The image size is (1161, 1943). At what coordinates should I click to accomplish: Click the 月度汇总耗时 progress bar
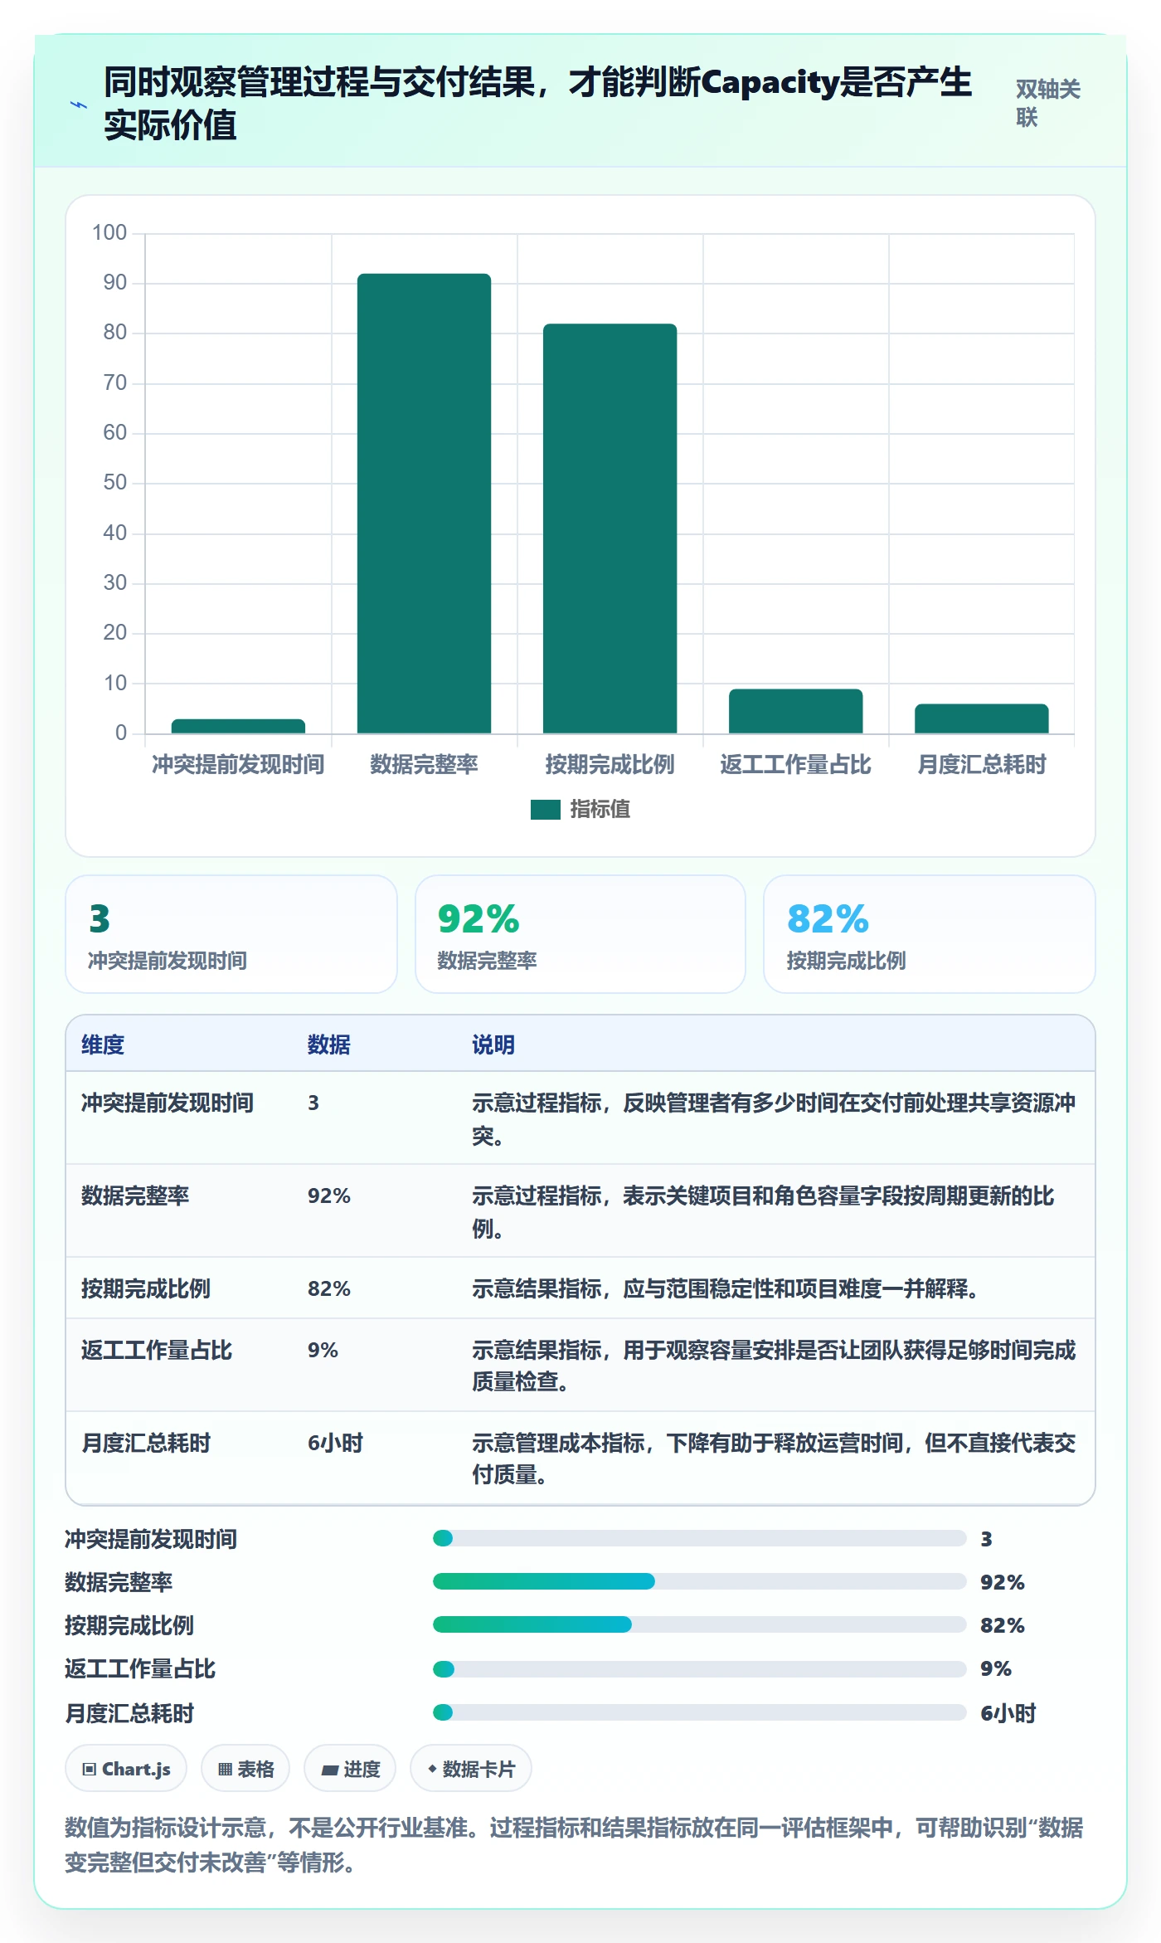pyautogui.click(x=699, y=1712)
